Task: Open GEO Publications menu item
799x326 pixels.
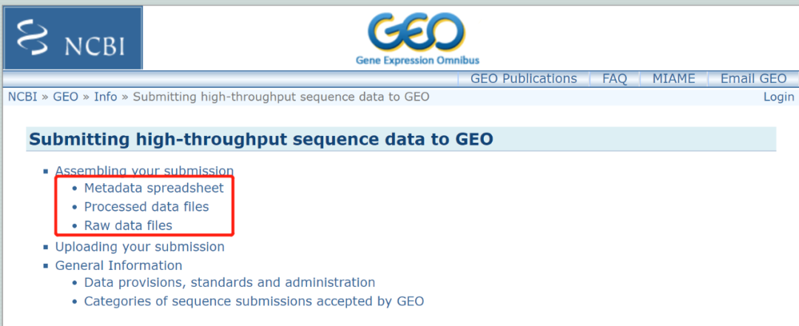Action: click(x=524, y=79)
